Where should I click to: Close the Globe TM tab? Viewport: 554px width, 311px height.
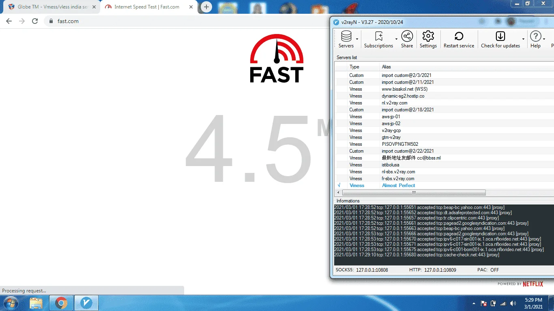pyautogui.click(x=94, y=7)
